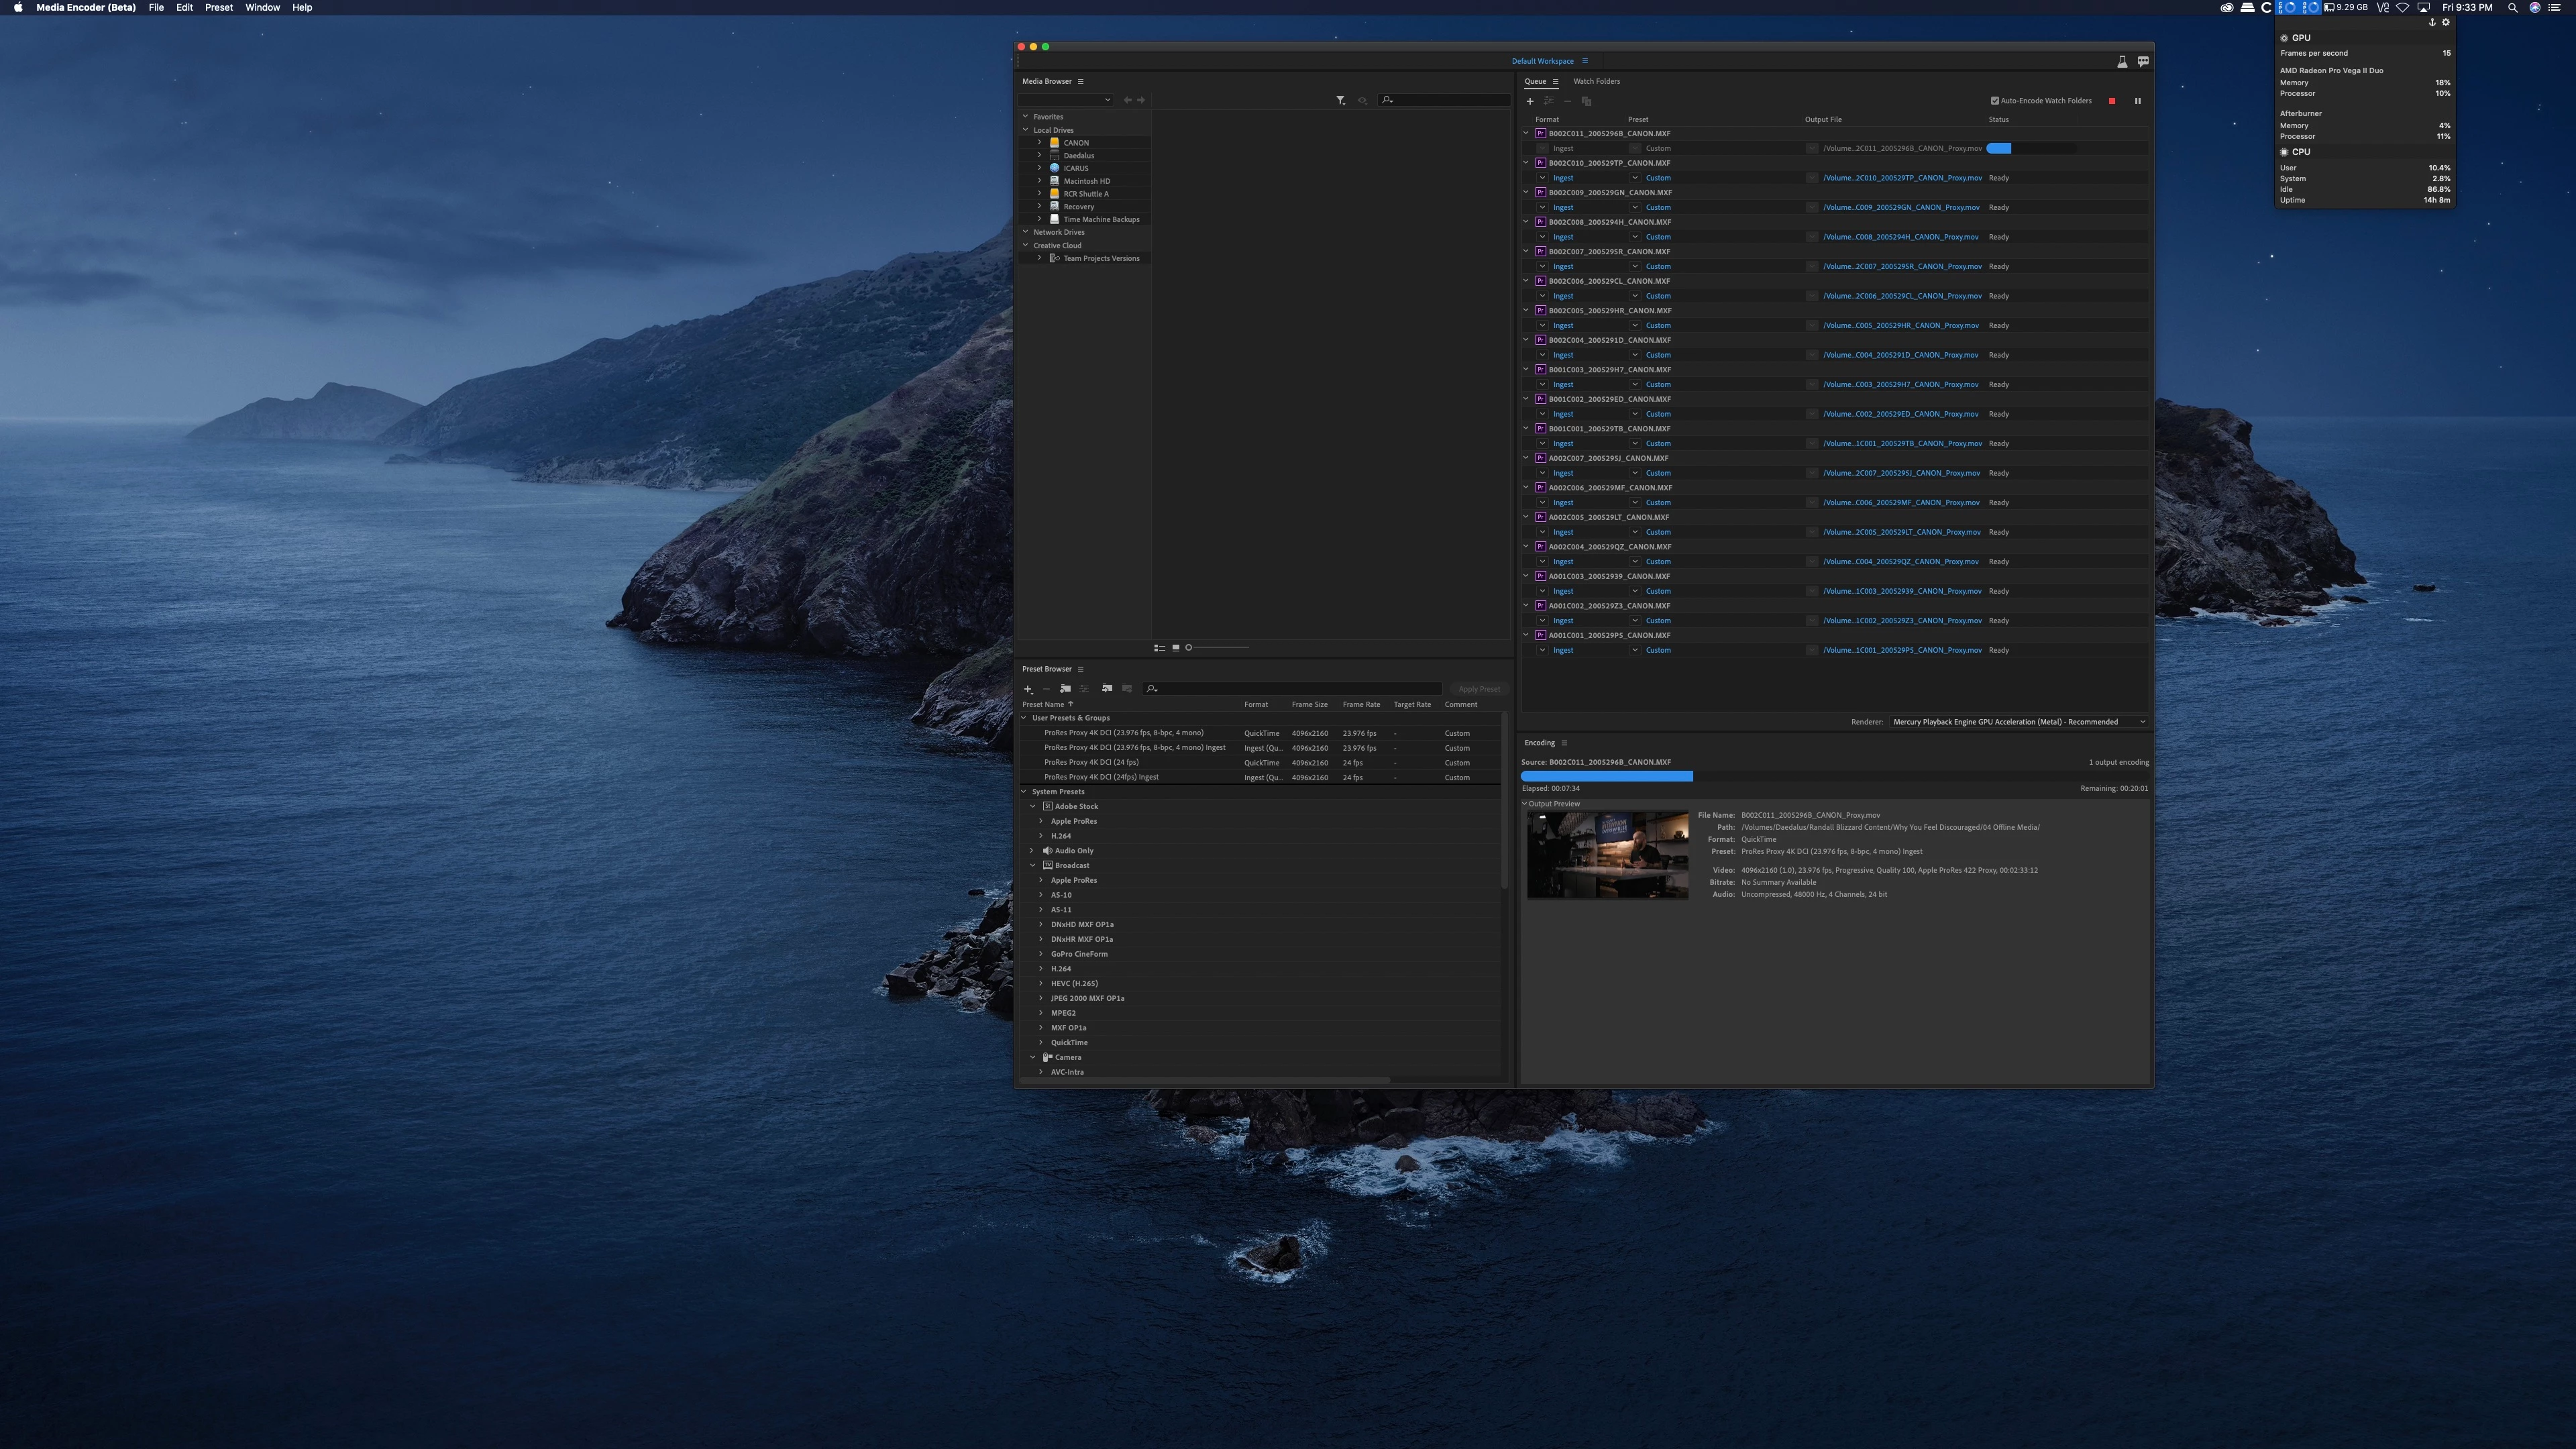Click the Import Presets icon
This screenshot has height=1449, width=2576.
click(x=1106, y=688)
